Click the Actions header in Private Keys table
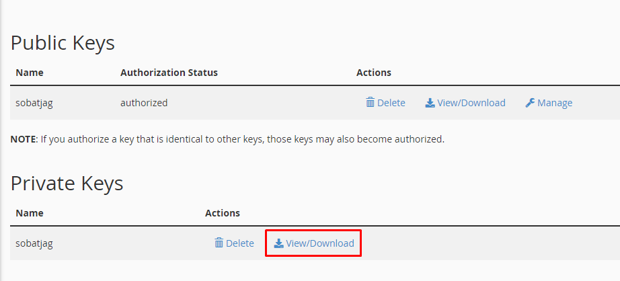The width and height of the screenshot is (620, 281). (222, 213)
